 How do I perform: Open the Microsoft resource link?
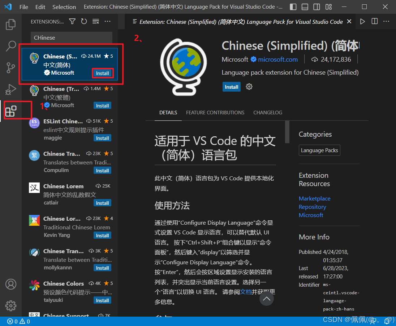(311, 215)
